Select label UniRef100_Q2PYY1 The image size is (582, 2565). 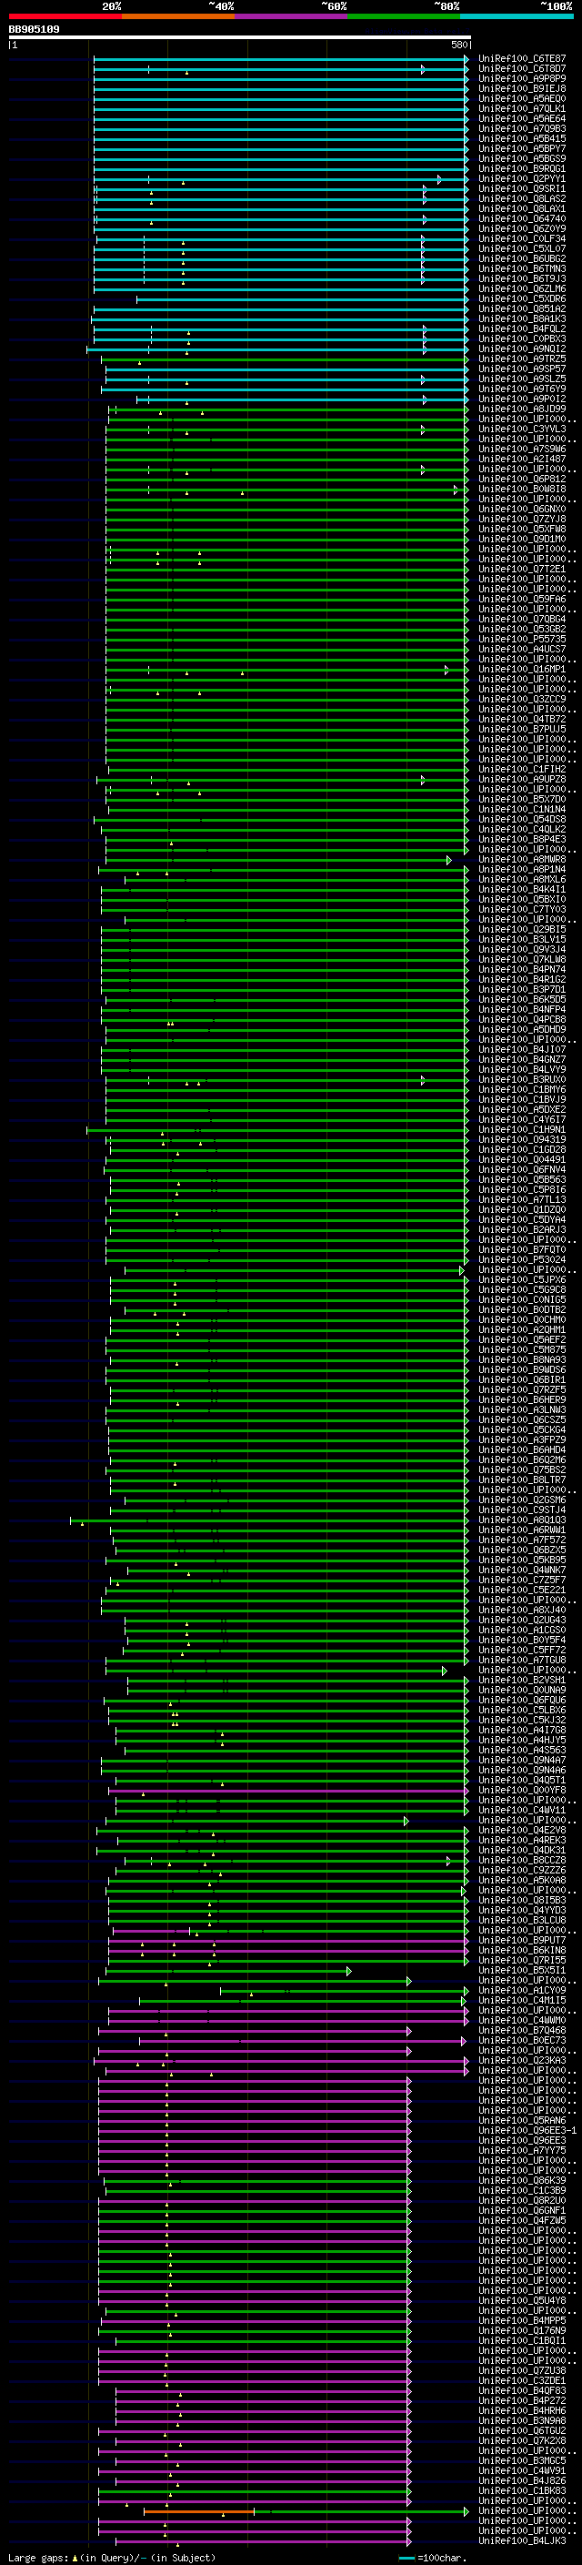(x=521, y=178)
